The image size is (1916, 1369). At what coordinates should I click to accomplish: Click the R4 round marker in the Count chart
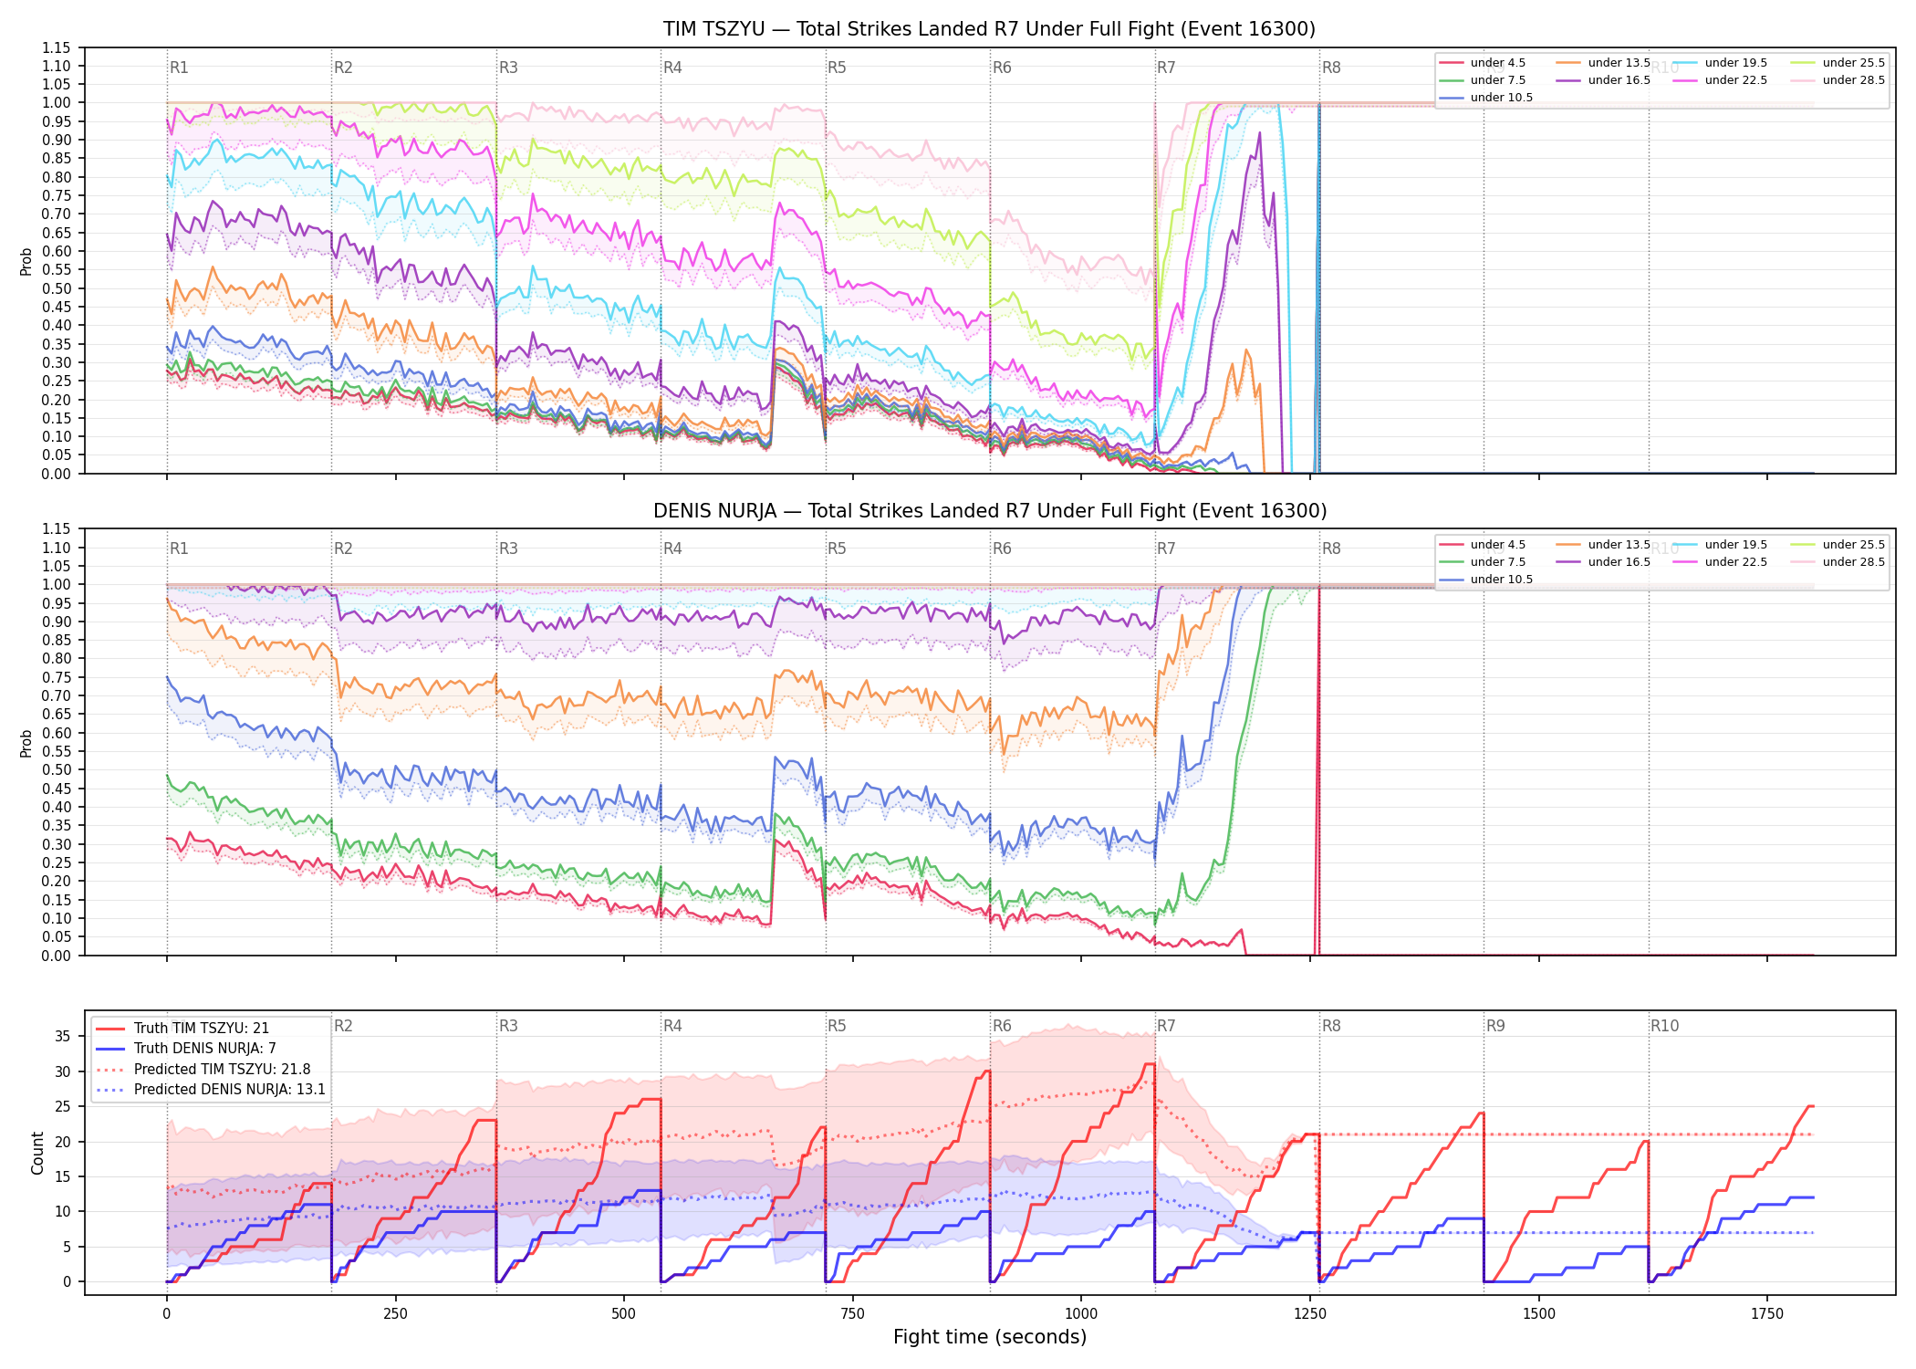pos(672,1026)
